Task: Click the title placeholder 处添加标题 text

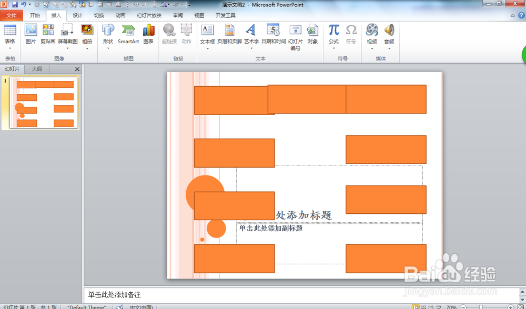Action: (x=304, y=215)
